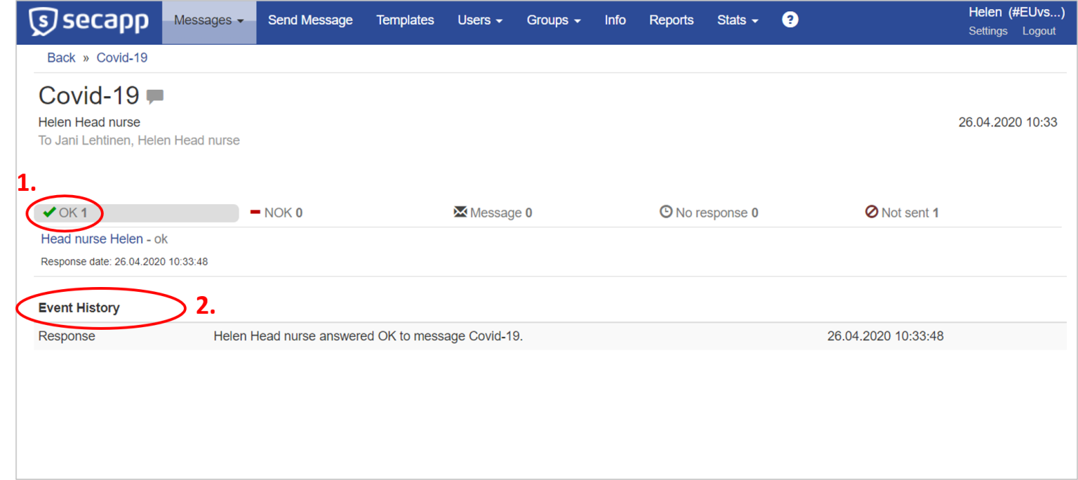Open Head nurse Helen responder link
1078x480 pixels.
click(x=91, y=239)
